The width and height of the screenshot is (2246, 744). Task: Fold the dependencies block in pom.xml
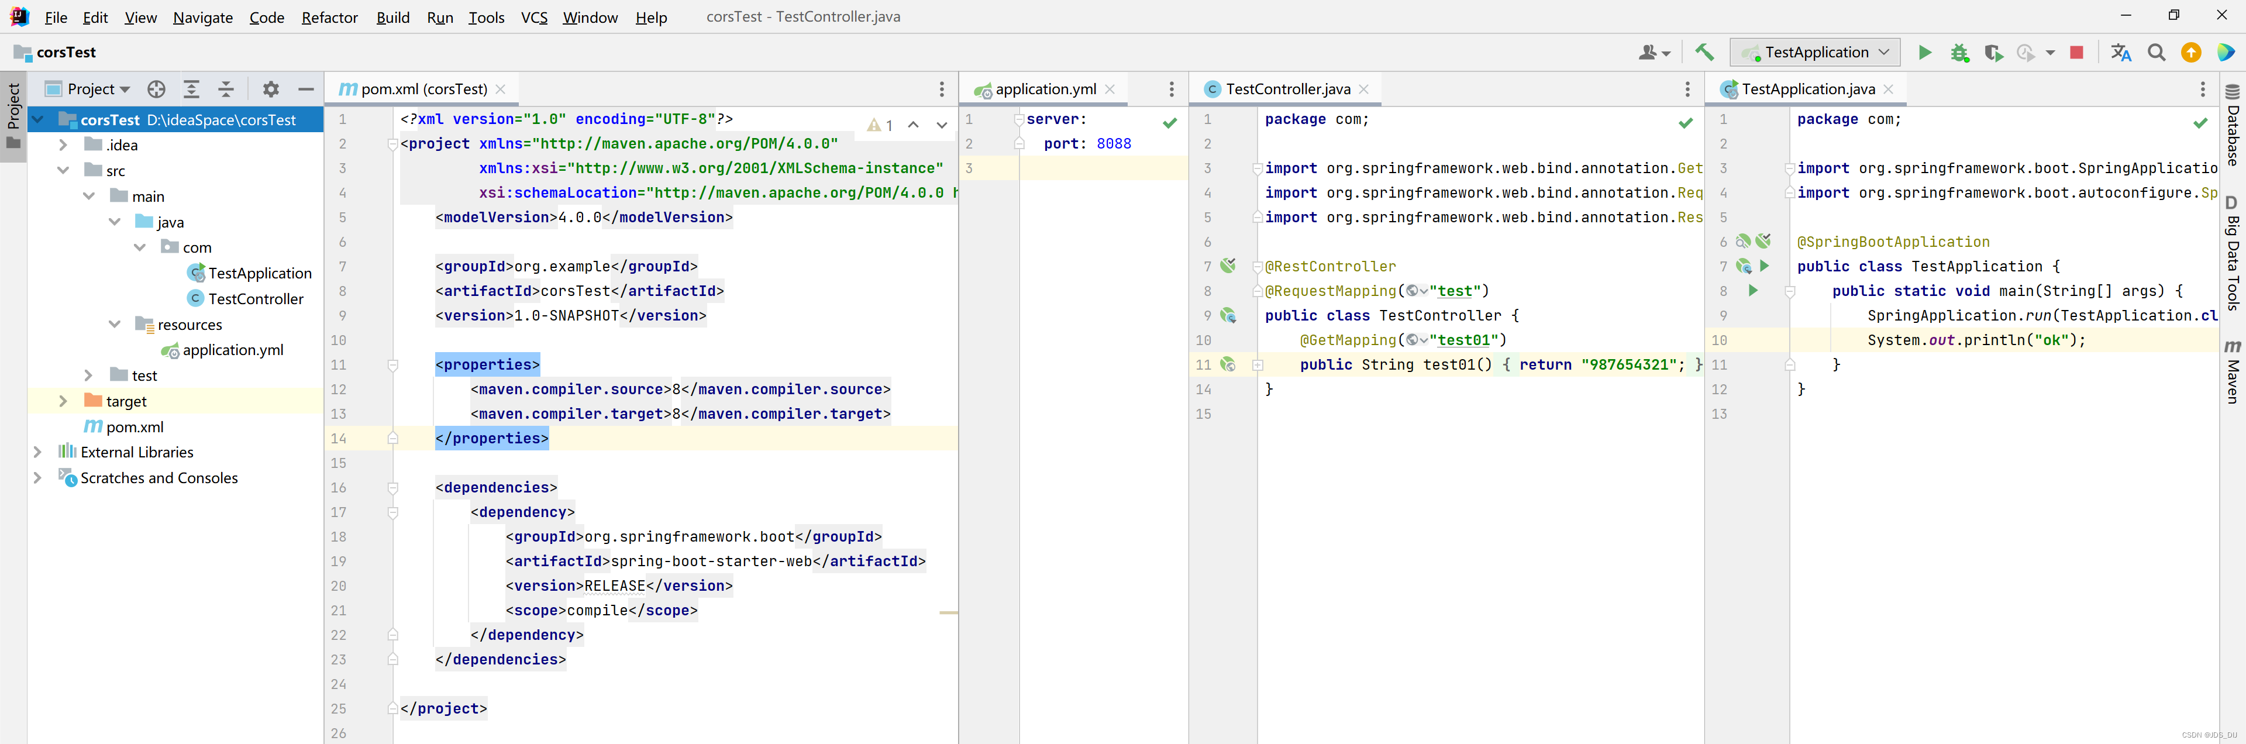coord(393,488)
